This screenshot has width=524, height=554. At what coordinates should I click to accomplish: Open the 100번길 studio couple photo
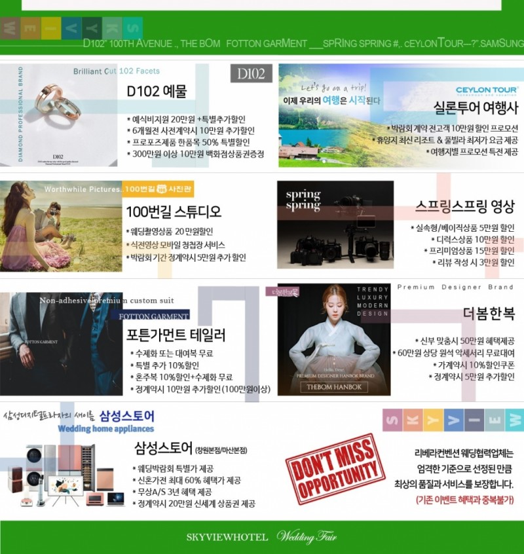coord(61,226)
